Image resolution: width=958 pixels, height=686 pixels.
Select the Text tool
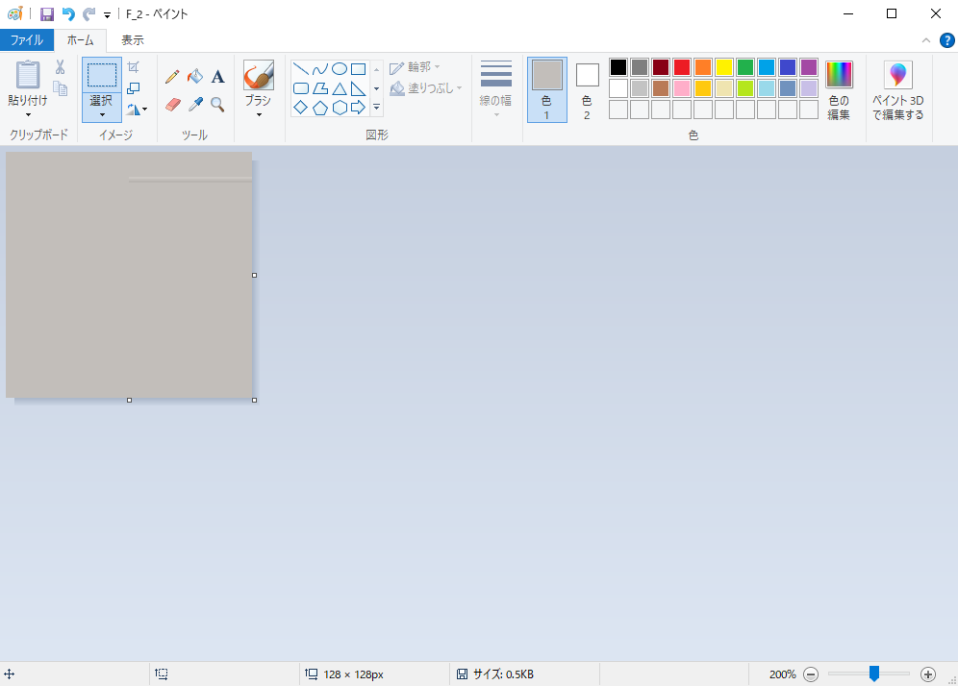217,76
